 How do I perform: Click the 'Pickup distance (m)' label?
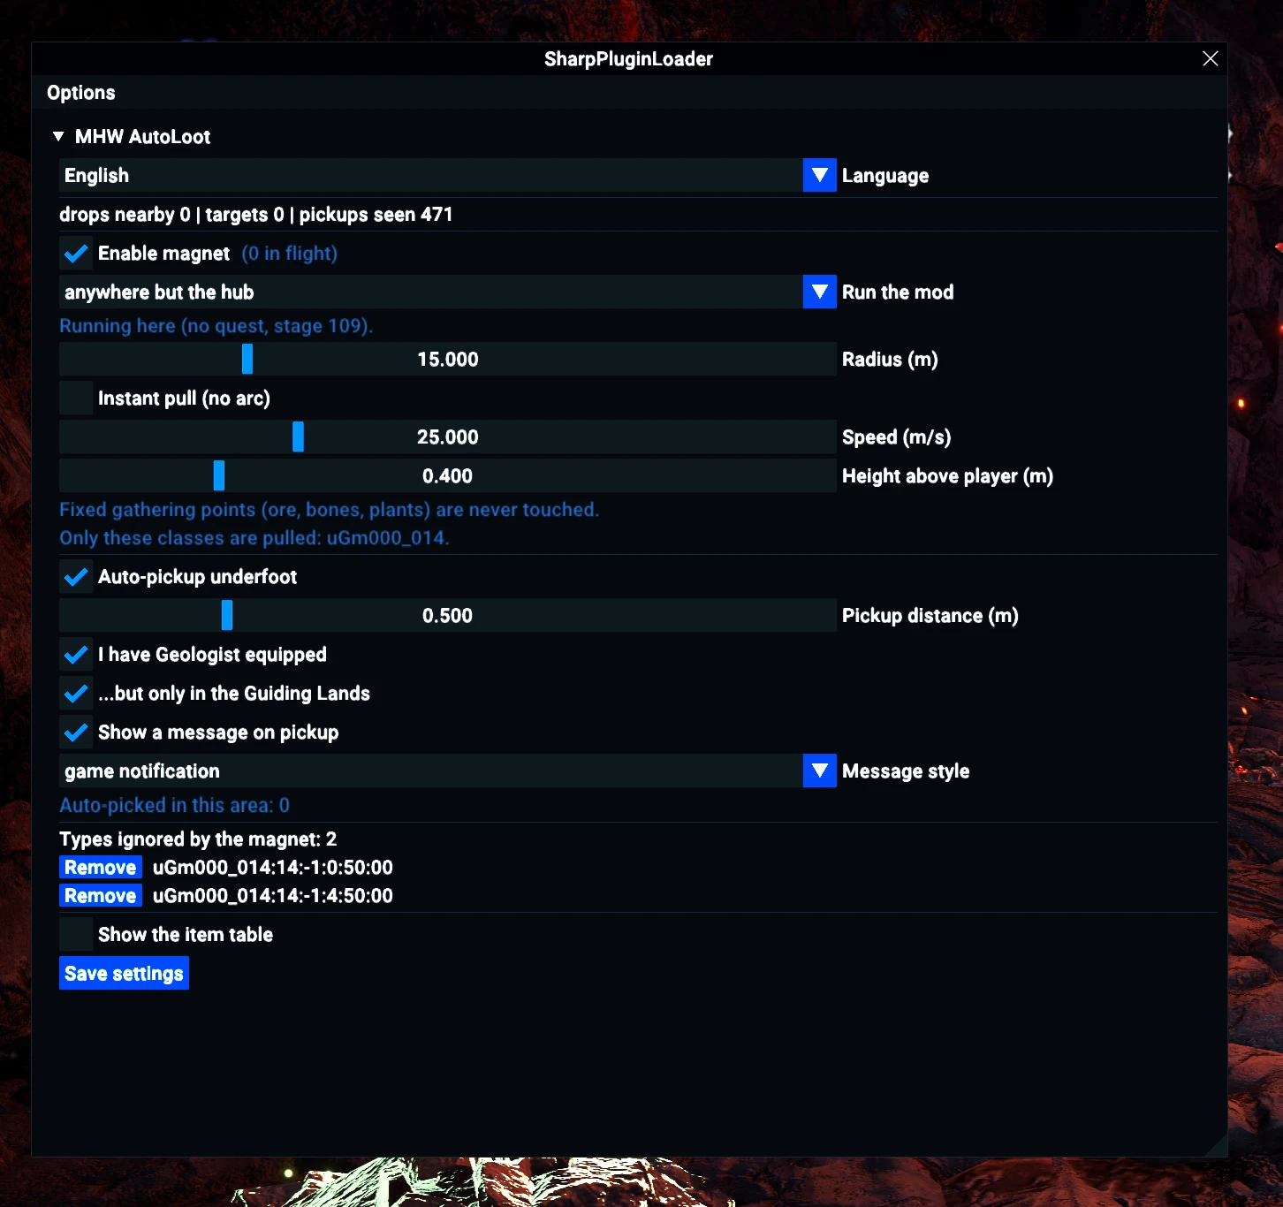point(930,616)
